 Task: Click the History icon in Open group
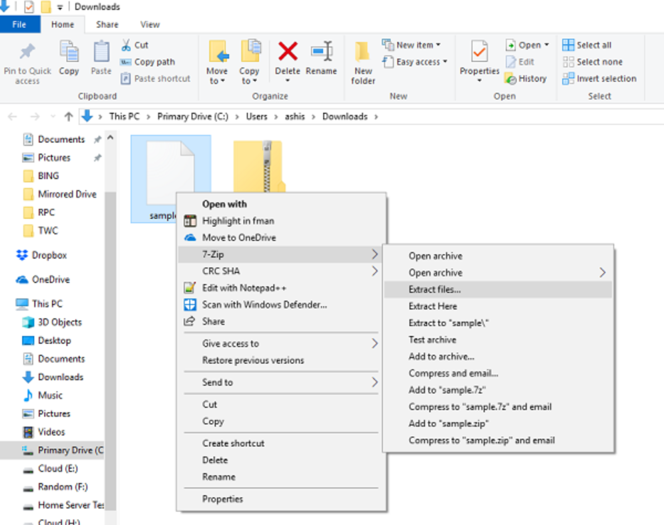click(510, 79)
